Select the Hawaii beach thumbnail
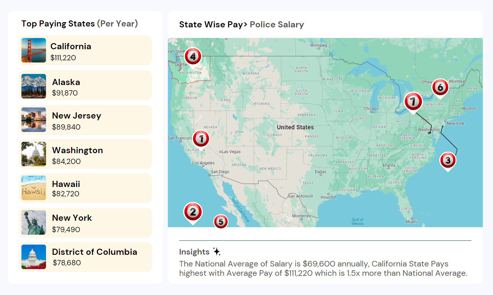Screen dimensions: 493x295 point(34,188)
